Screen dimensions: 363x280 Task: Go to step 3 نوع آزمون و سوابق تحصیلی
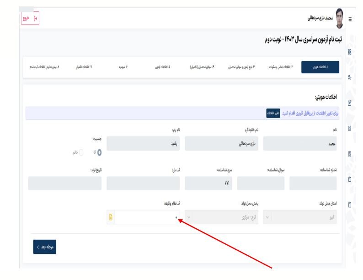[x=241, y=67]
